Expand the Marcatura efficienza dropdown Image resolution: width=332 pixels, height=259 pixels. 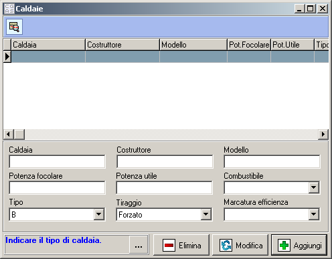314,214
